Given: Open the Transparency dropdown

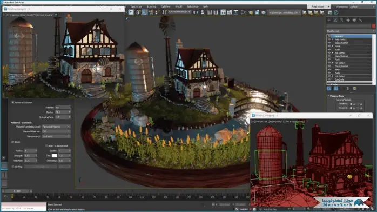Looking at the screenshot, I should click(x=56, y=136).
